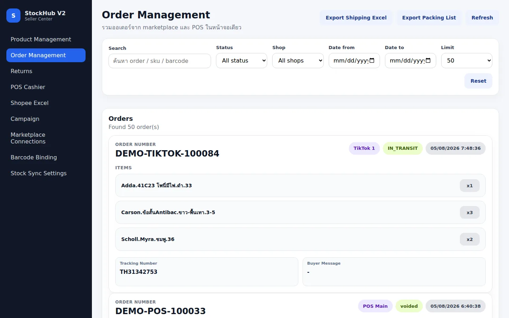509x318 pixels.
Task: Open calendar picker in Date to field
Action: click(428, 60)
